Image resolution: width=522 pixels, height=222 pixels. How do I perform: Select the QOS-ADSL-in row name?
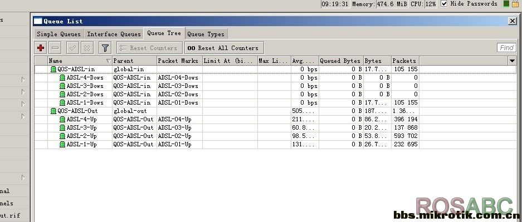pos(76,69)
